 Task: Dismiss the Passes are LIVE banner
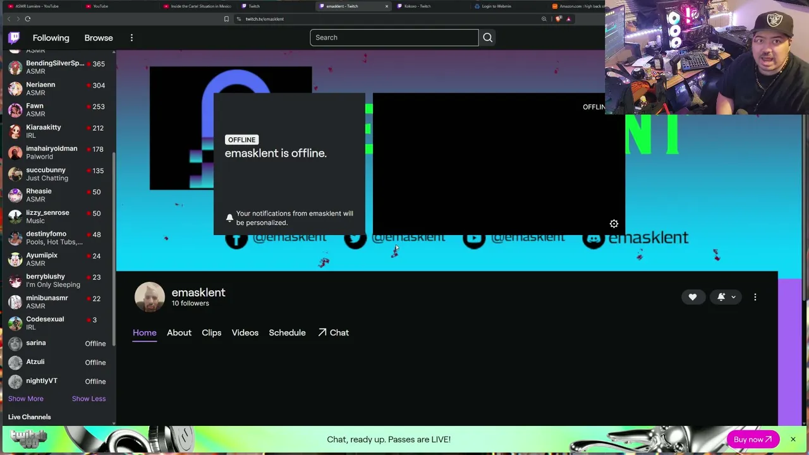coord(793,439)
